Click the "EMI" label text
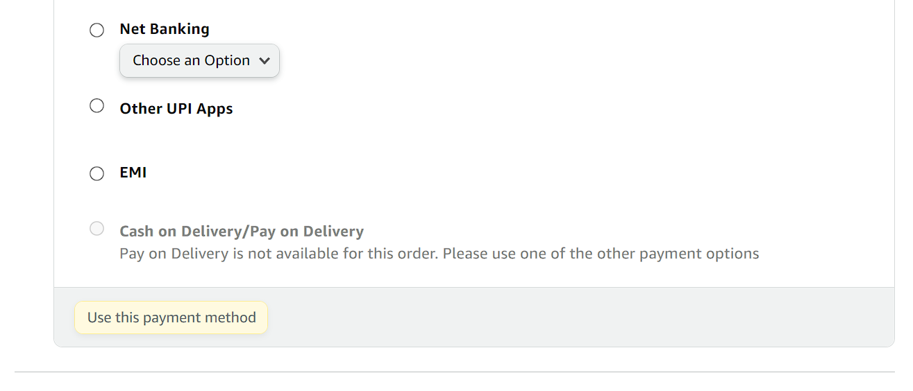The height and width of the screenshot is (391, 913). (133, 173)
